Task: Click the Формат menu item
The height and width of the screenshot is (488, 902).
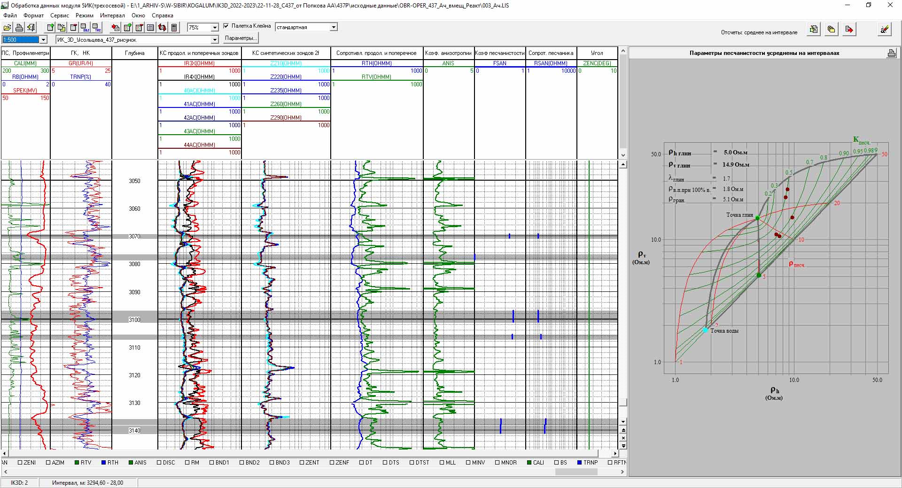Action: [33, 15]
